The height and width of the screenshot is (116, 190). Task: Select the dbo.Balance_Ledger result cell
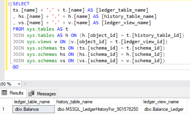pos(164,109)
